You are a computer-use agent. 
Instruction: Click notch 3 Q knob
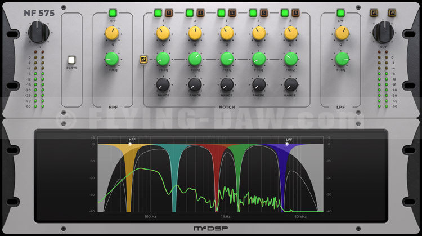pyautogui.click(x=227, y=33)
